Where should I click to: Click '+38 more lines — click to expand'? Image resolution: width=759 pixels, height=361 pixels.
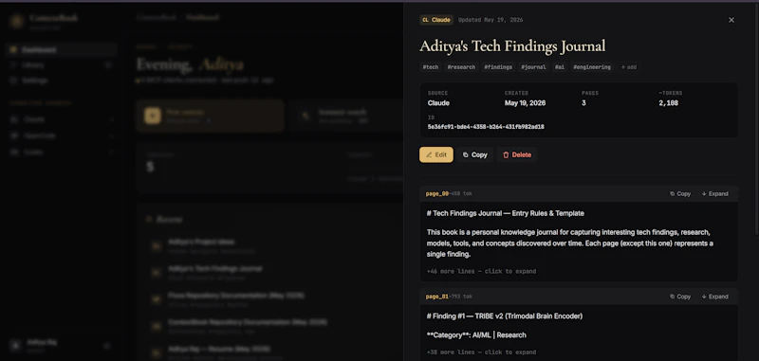point(481,352)
